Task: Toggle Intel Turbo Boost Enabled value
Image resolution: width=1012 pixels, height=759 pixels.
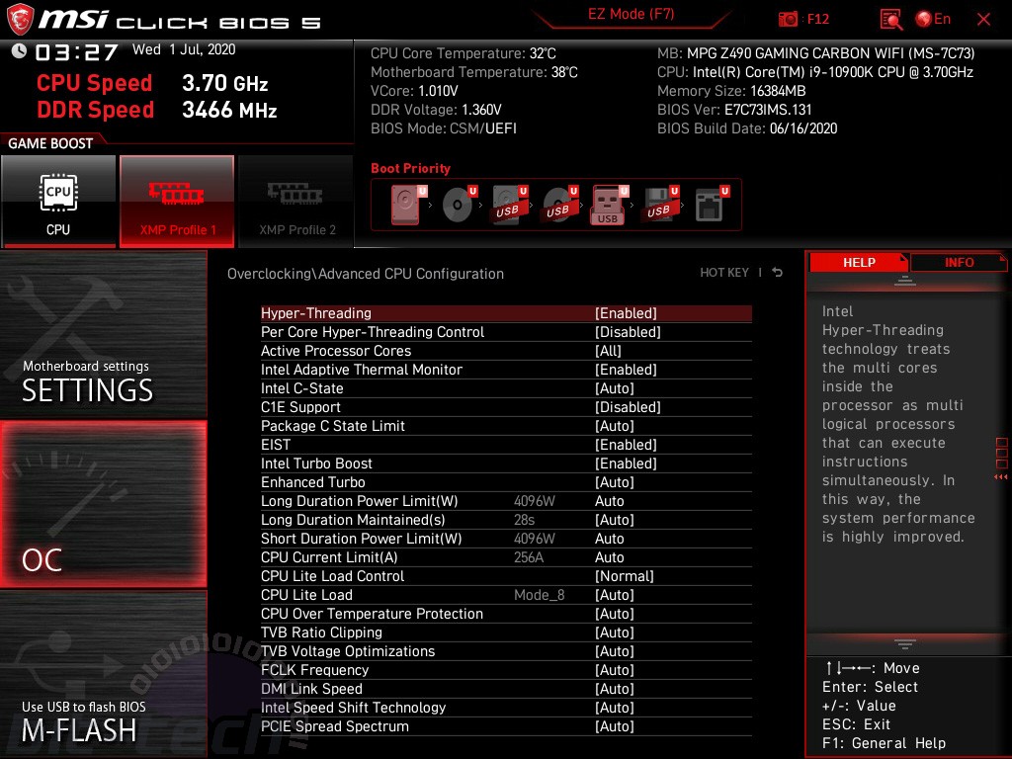Action: tap(626, 463)
